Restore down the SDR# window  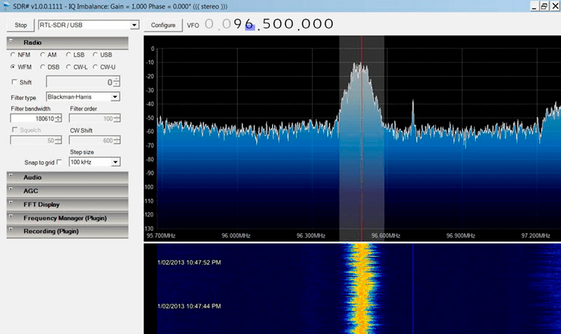pos(545,6)
